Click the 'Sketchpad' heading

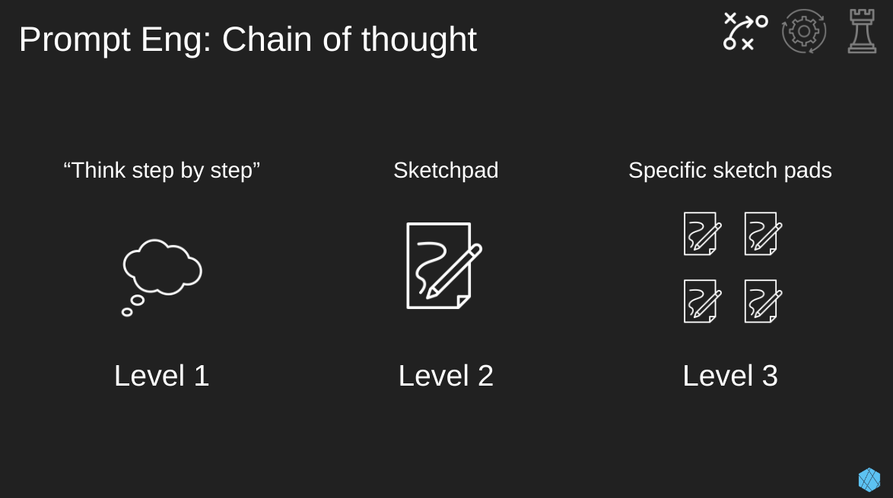(446, 171)
